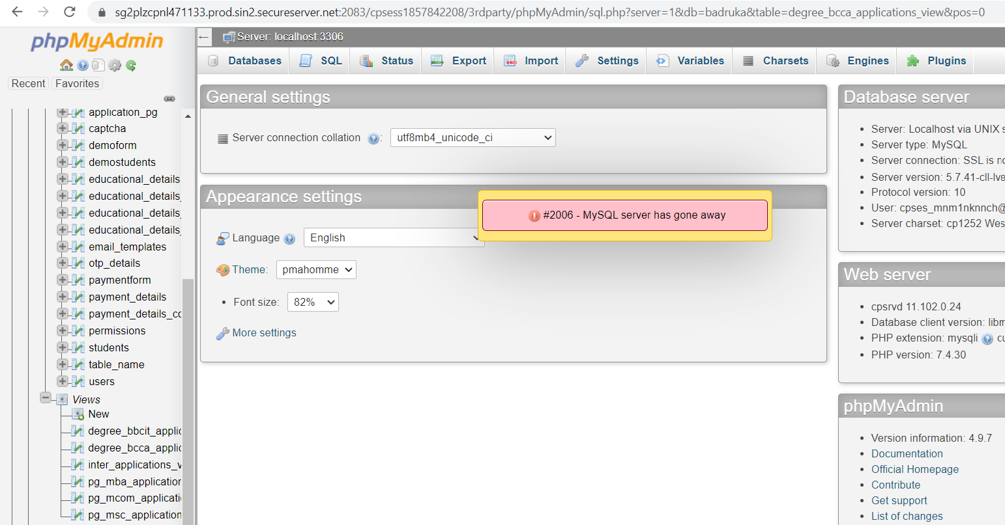Open the Theme dropdown showing pmahomme
Image resolution: width=1005 pixels, height=525 pixels.
click(316, 269)
